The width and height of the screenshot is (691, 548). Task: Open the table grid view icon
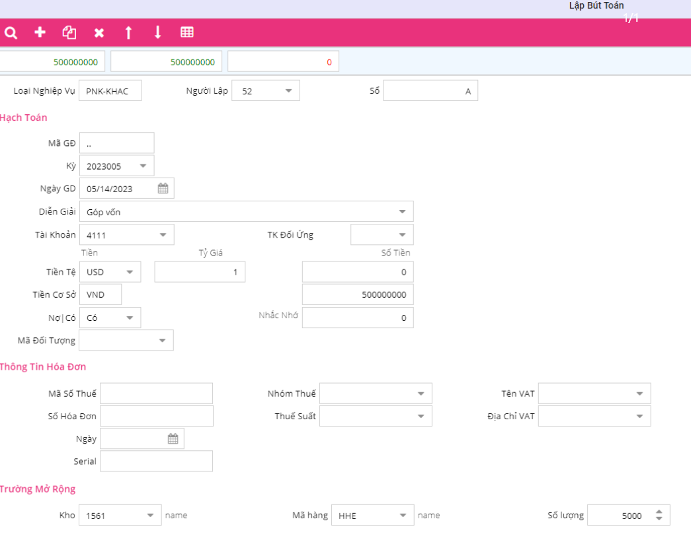187,32
